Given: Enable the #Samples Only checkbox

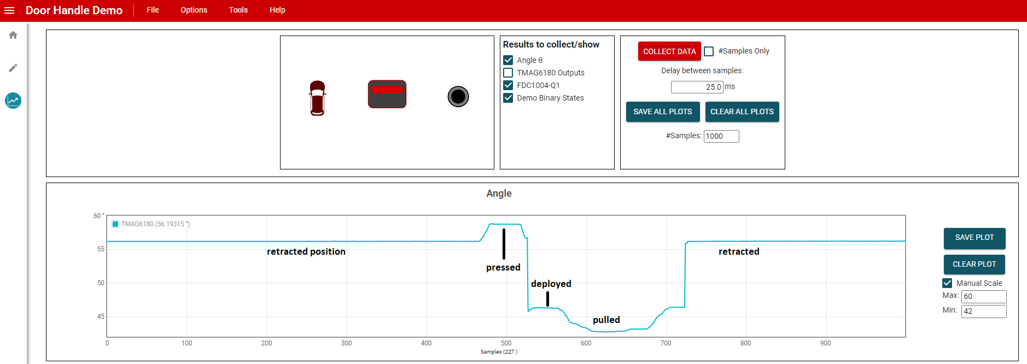Looking at the screenshot, I should tap(709, 51).
